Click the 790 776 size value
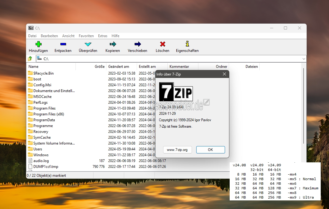The height and width of the screenshot is (209, 329). tap(99, 167)
